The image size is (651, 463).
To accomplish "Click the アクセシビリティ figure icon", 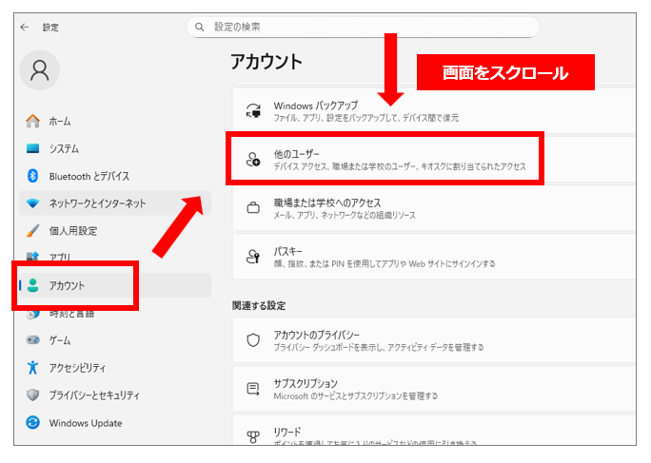I will click(32, 368).
